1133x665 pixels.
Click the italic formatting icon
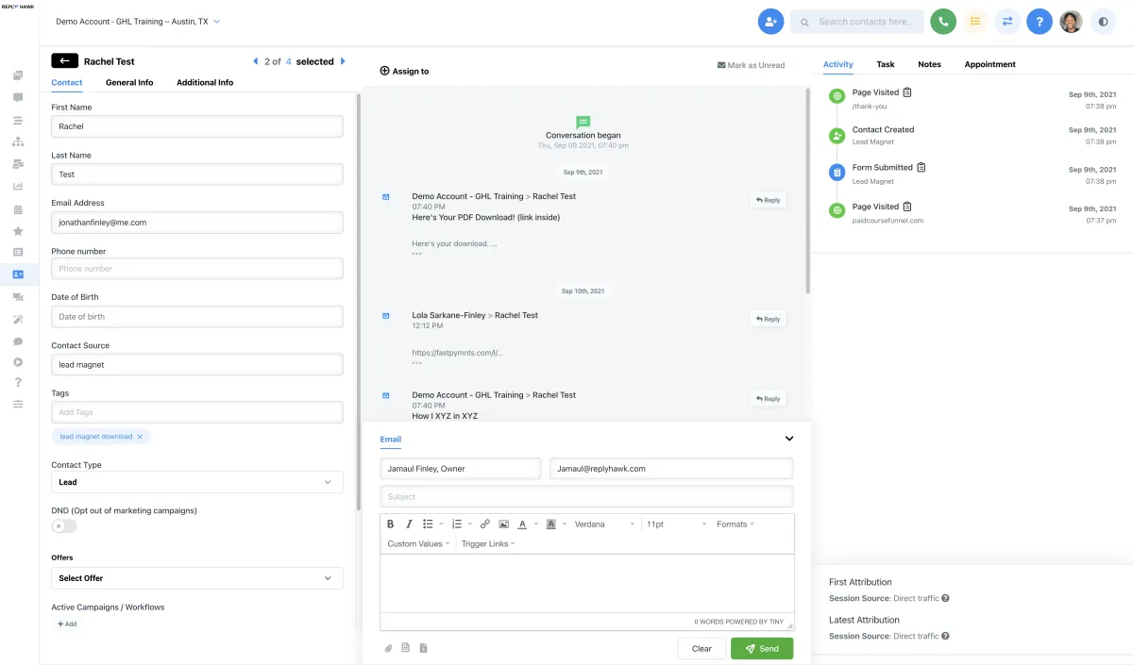click(x=409, y=524)
